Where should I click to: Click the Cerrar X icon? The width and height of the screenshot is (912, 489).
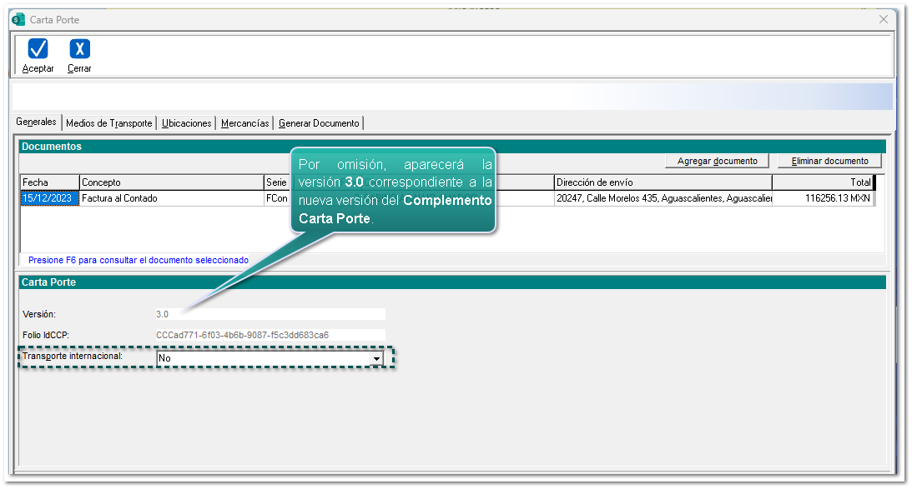point(79,49)
